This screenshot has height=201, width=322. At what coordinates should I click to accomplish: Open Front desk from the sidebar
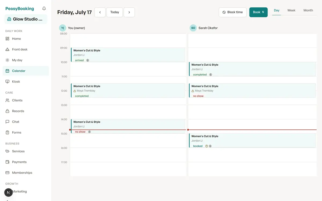point(26,49)
